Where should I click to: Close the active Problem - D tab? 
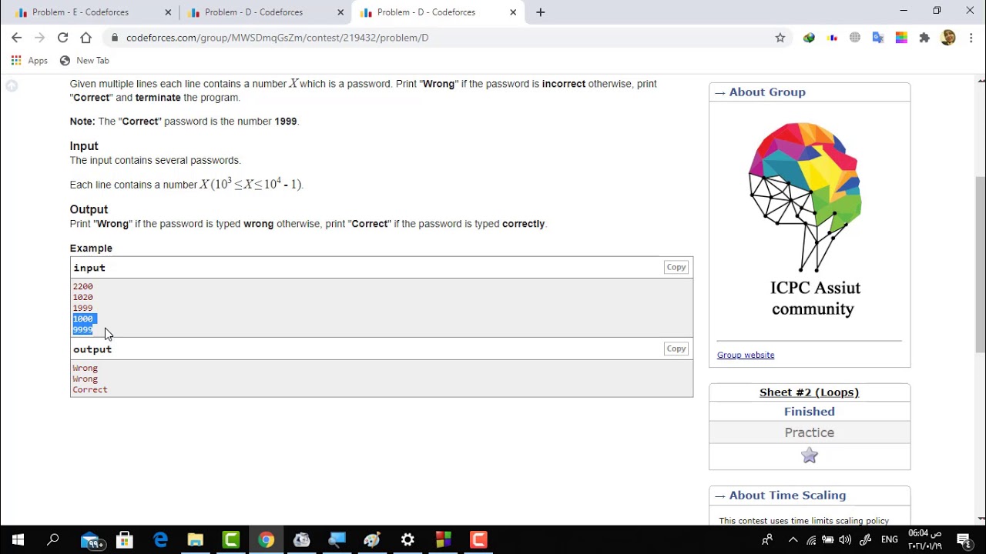[513, 12]
